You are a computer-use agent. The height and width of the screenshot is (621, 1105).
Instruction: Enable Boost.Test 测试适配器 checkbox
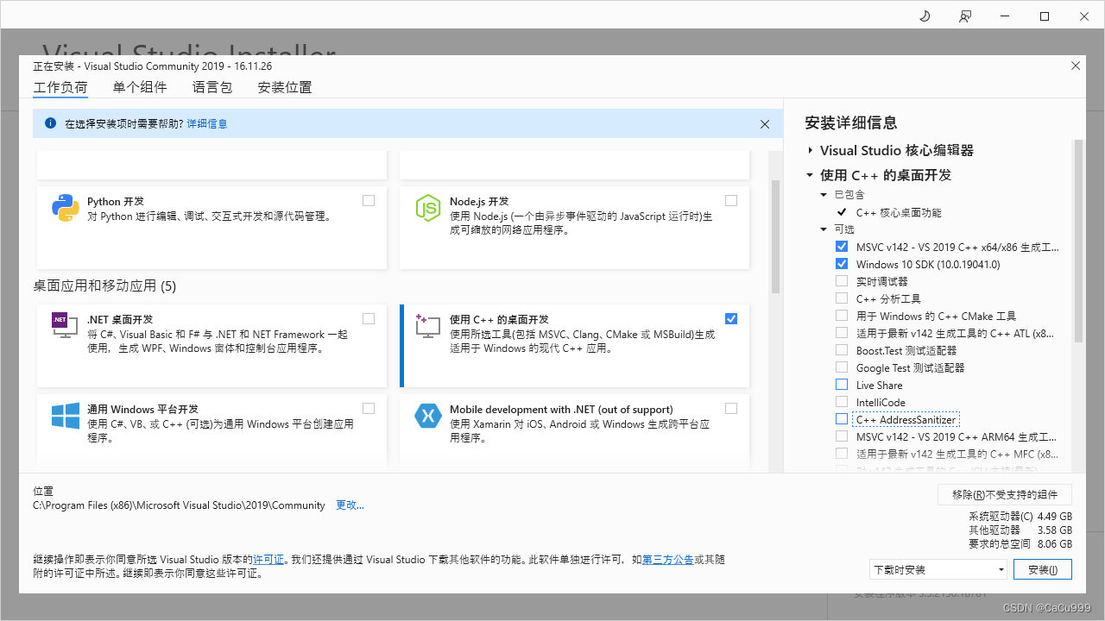[842, 350]
